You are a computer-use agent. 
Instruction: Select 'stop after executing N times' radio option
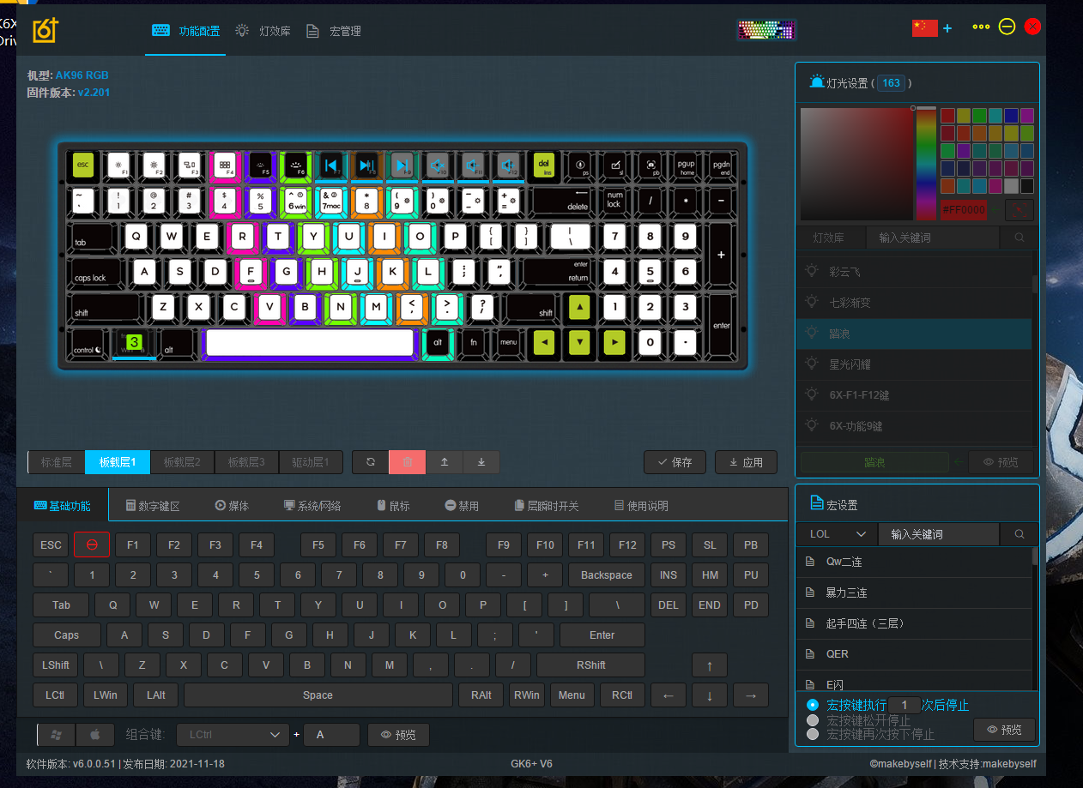coord(813,705)
